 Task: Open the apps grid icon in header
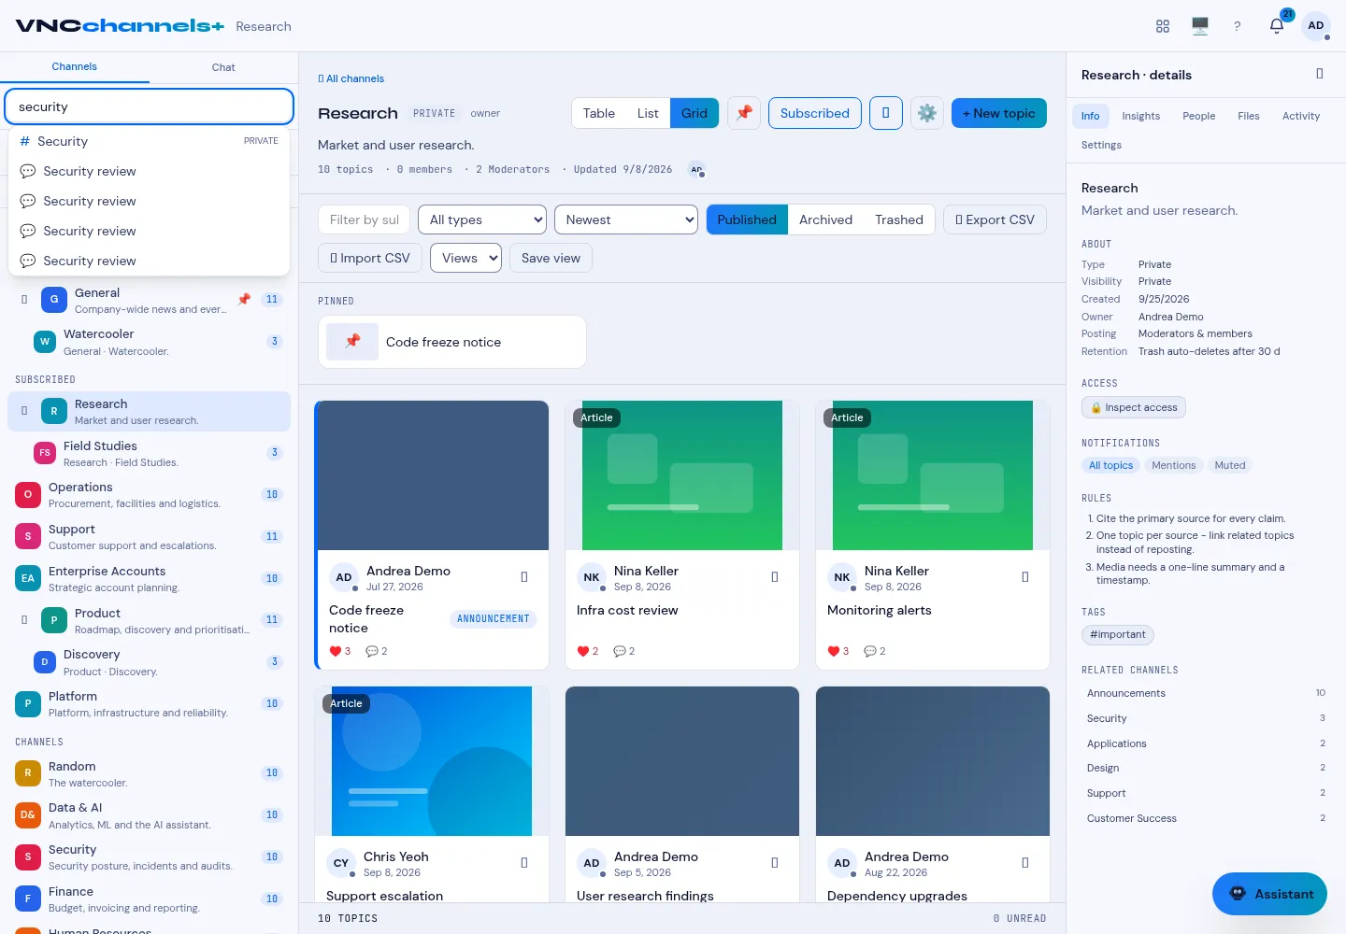(x=1163, y=26)
